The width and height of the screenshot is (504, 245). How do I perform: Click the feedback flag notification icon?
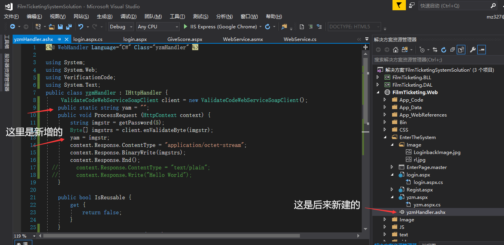[x=399, y=5]
